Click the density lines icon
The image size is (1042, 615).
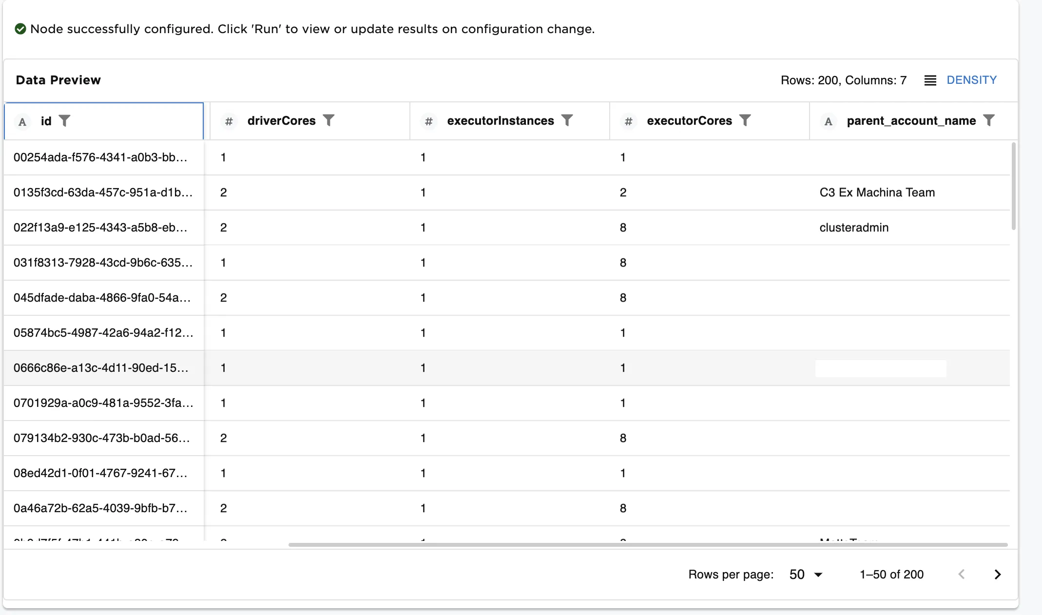point(930,80)
